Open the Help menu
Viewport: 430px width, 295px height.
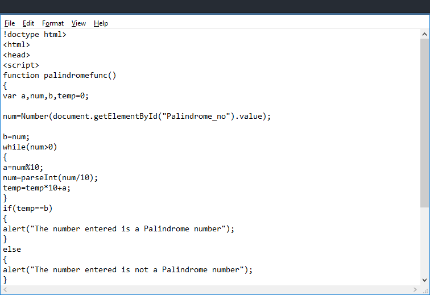(x=101, y=23)
